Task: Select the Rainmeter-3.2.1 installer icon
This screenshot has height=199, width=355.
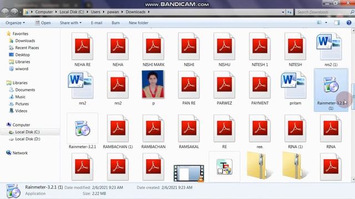Action: tap(83, 128)
